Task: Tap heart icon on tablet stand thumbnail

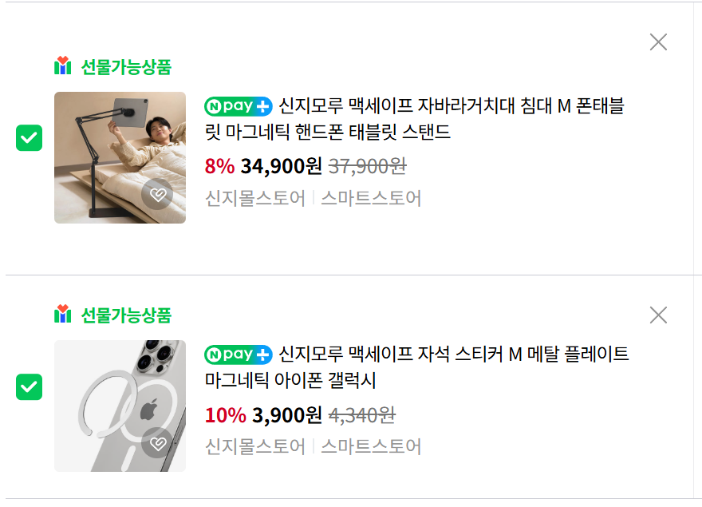Action: point(158,195)
